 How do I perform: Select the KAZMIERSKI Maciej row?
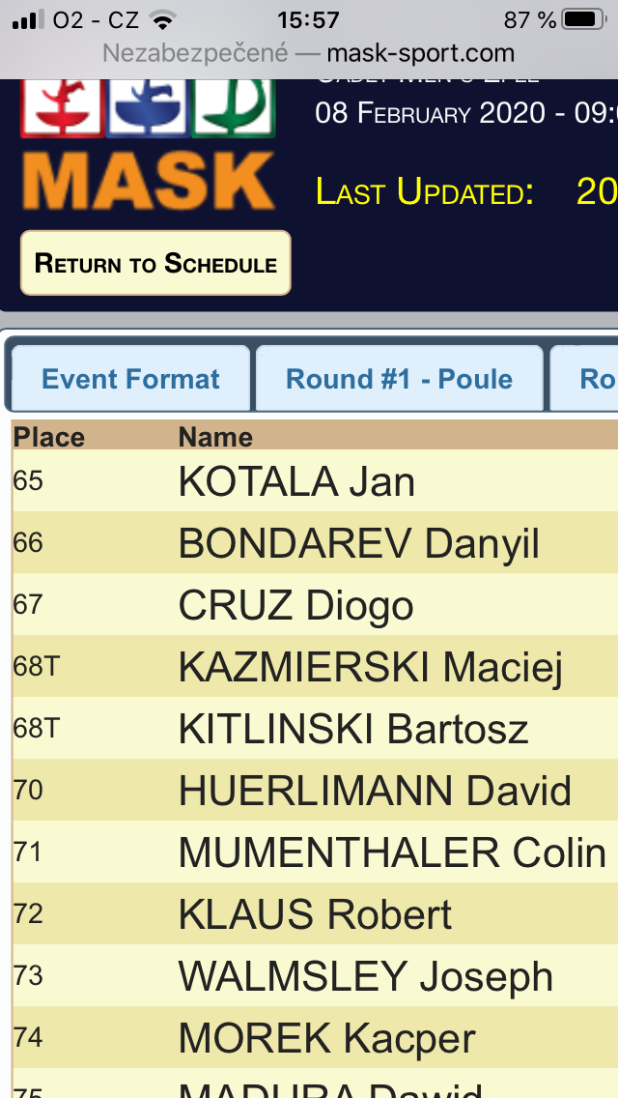point(315,666)
